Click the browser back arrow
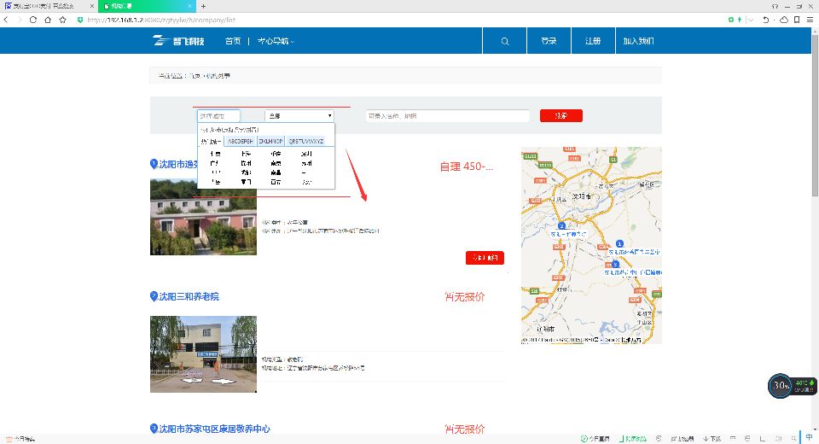The height and width of the screenshot is (444, 819). point(8,19)
